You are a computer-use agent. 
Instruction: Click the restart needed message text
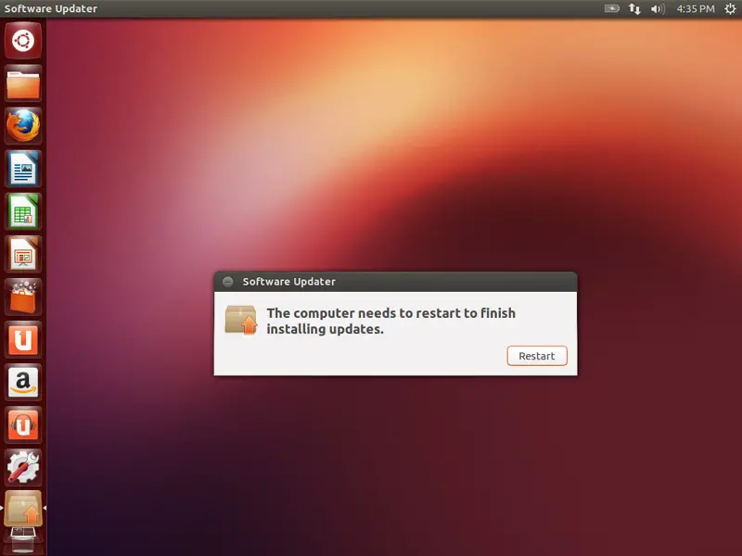[390, 321]
